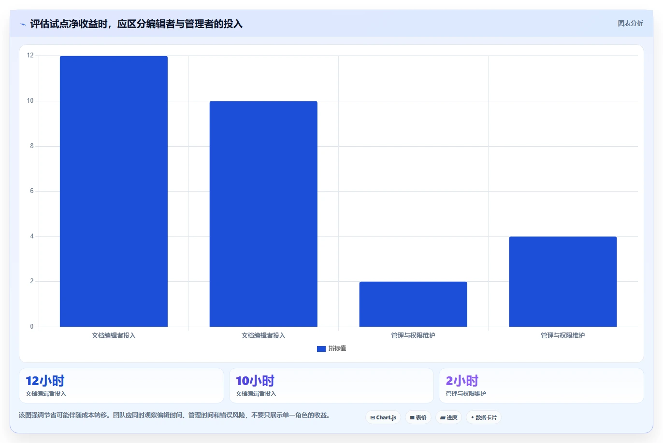
Task: Click the 图表分析 label in header
Action: point(630,23)
